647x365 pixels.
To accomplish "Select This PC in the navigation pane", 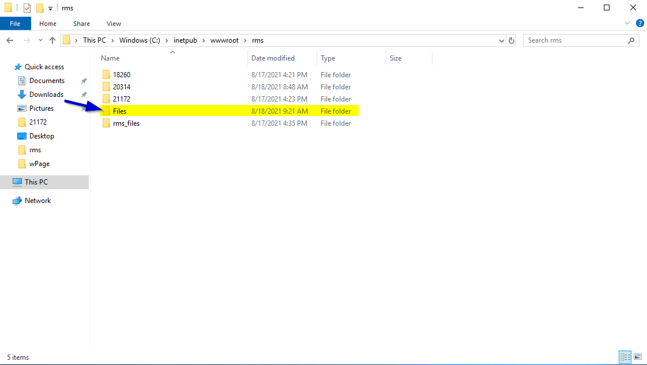I will [x=44, y=182].
